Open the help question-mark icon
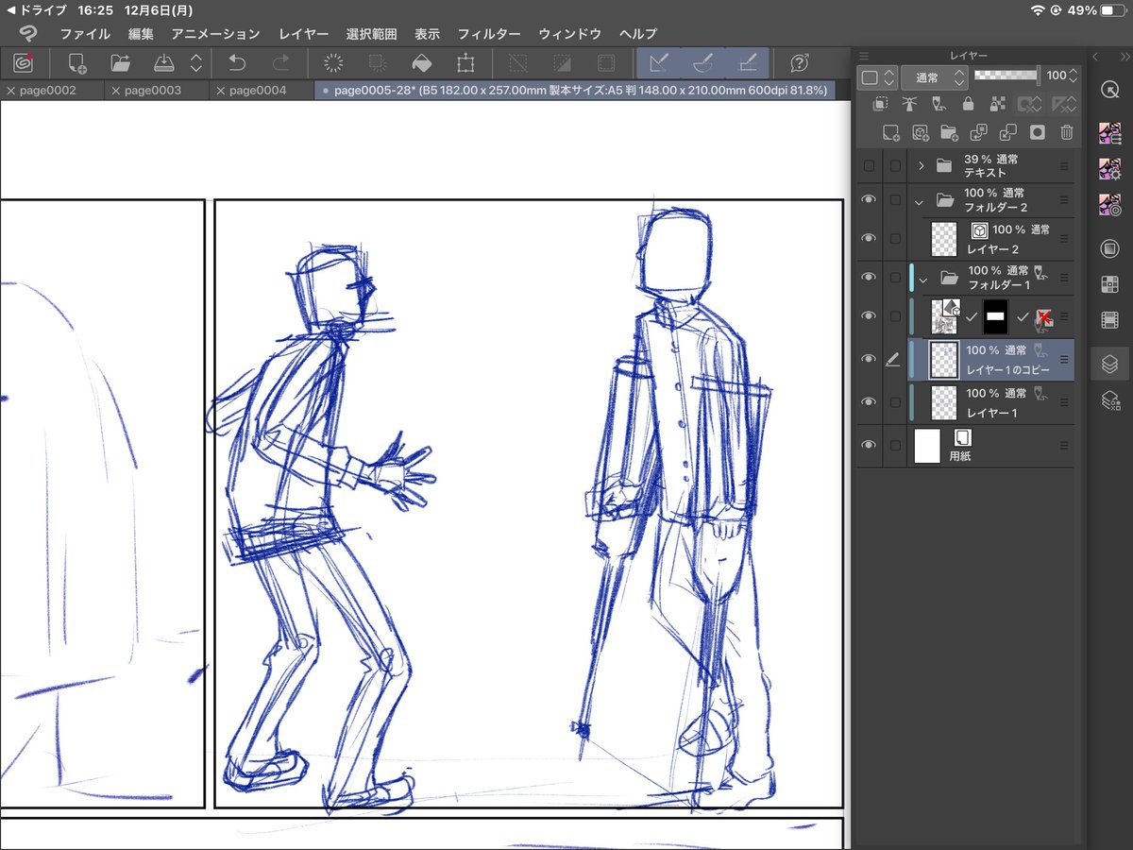This screenshot has width=1133, height=850. pyautogui.click(x=800, y=63)
